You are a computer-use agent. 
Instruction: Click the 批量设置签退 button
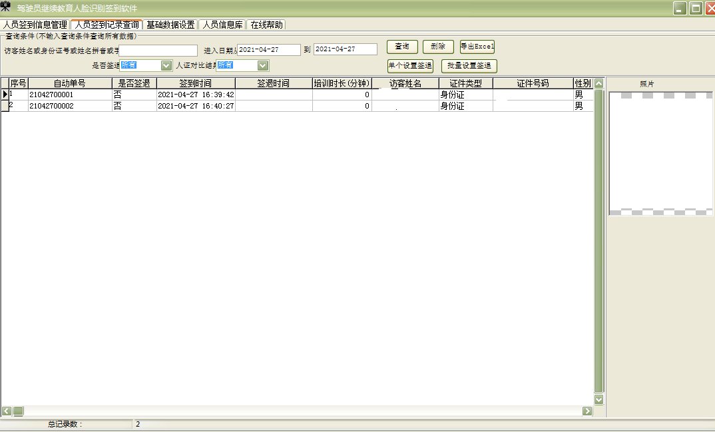pyautogui.click(x=469, y=66)
